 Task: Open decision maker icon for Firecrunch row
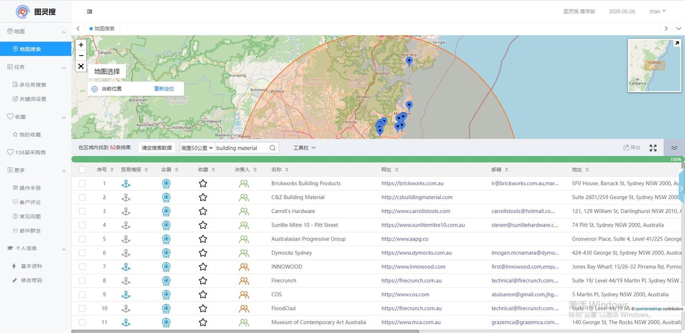click(x=244, y=281)
